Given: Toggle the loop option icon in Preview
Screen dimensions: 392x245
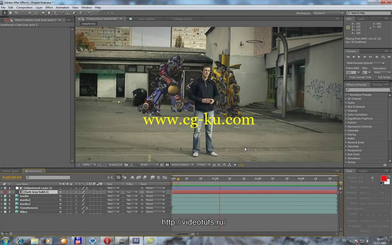Looking at the screenshot, I should [x=383, y=57].
